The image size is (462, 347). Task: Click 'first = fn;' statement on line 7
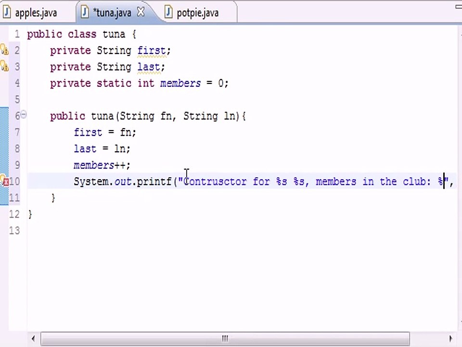click(x=105, y=133)
